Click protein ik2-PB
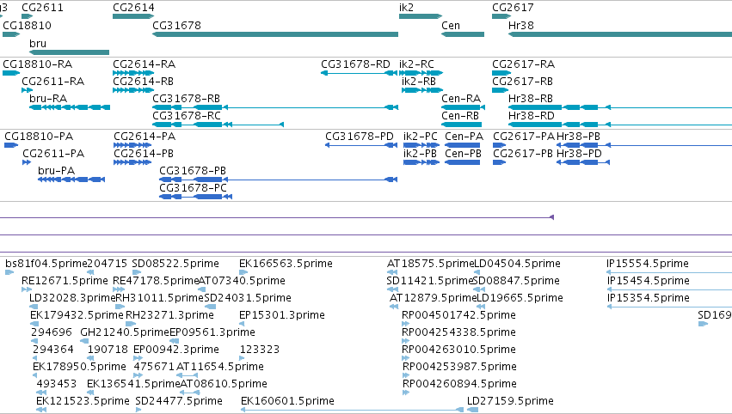732x414 pixels. [x=421, y=162]
